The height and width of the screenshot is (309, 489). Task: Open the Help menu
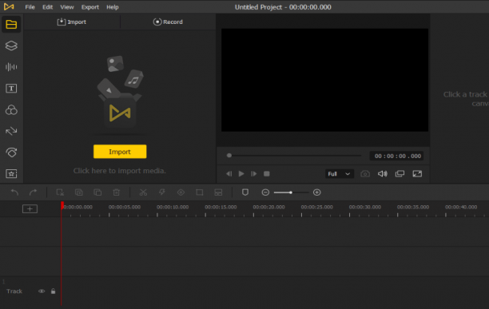coord(113,7)
